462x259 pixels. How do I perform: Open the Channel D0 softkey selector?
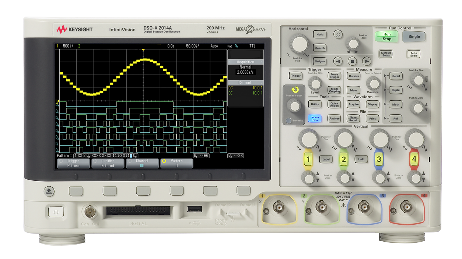[x=142, y=163]
